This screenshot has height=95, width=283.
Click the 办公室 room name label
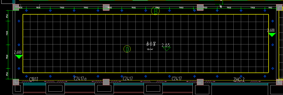pyautogui.click(x=151, y=44)
